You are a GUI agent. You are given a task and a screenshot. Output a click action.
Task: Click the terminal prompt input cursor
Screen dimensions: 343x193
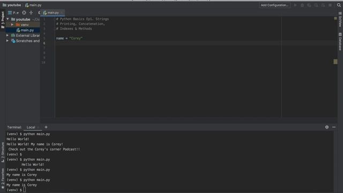click(x=25, y=190)
